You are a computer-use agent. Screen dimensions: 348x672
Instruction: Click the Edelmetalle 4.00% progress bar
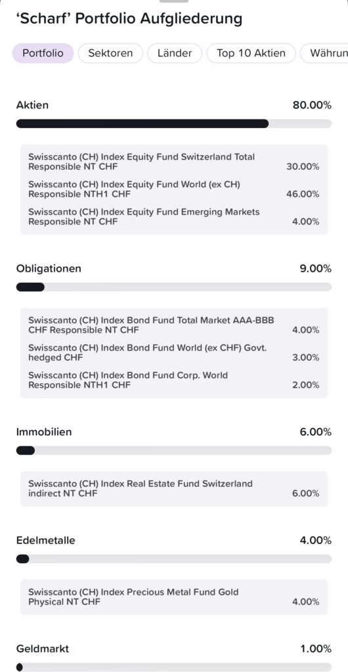pos(174,559)
